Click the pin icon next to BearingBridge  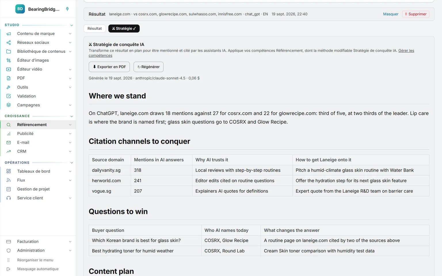click(67, 9)
